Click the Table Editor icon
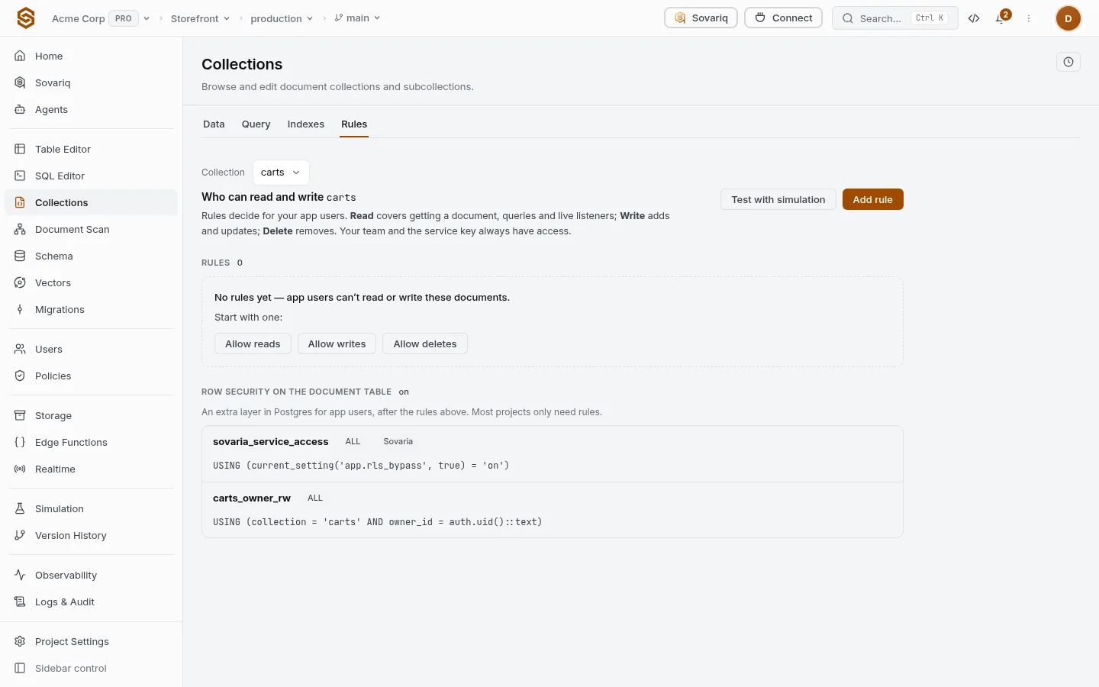1099x687 pixels. (x=20, y=149)
